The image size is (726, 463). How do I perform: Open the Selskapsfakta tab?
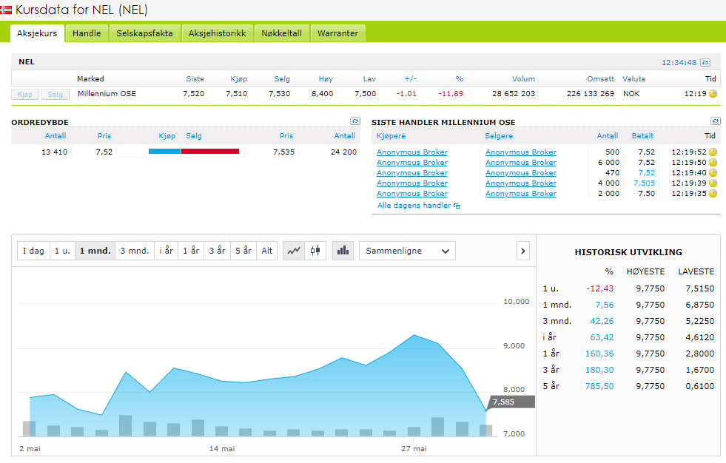tap(144, 33)
